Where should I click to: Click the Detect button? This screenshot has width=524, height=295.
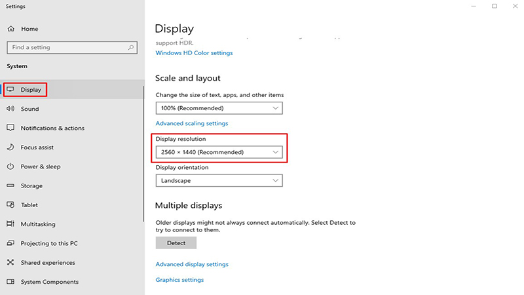(176, 243)
